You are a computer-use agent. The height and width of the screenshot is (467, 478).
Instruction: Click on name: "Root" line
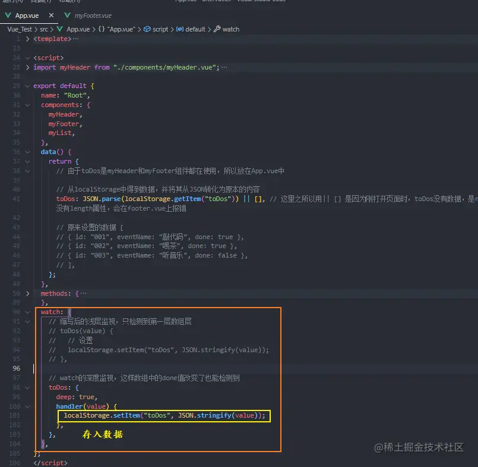[x=65, y=95]
